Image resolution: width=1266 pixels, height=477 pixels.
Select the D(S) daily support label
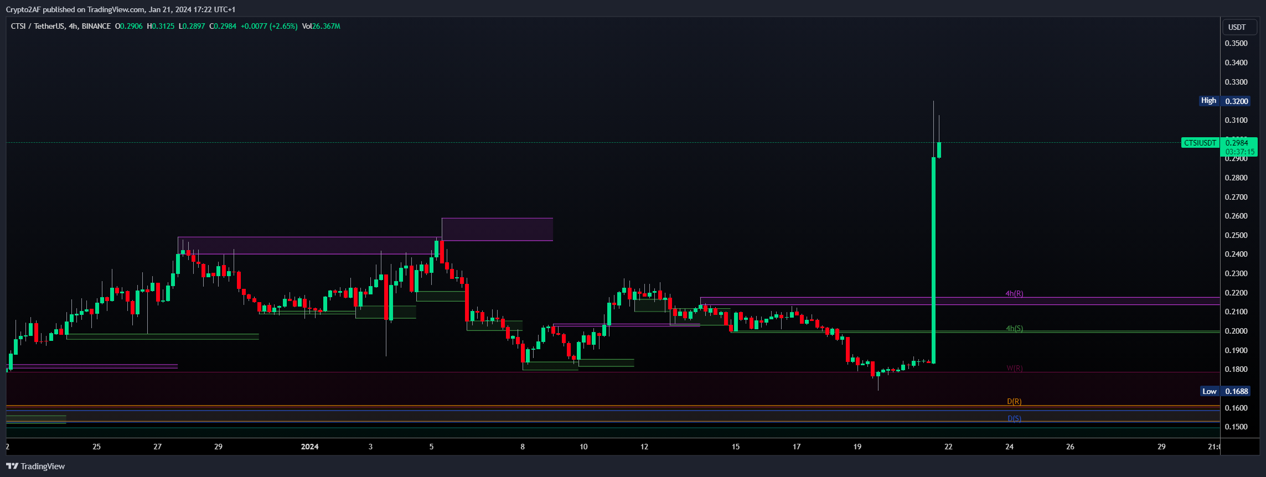pos(1014,418)
